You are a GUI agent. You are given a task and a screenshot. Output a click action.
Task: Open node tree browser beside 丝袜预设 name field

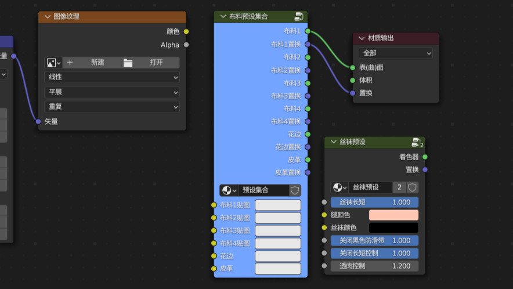[339, 187]
